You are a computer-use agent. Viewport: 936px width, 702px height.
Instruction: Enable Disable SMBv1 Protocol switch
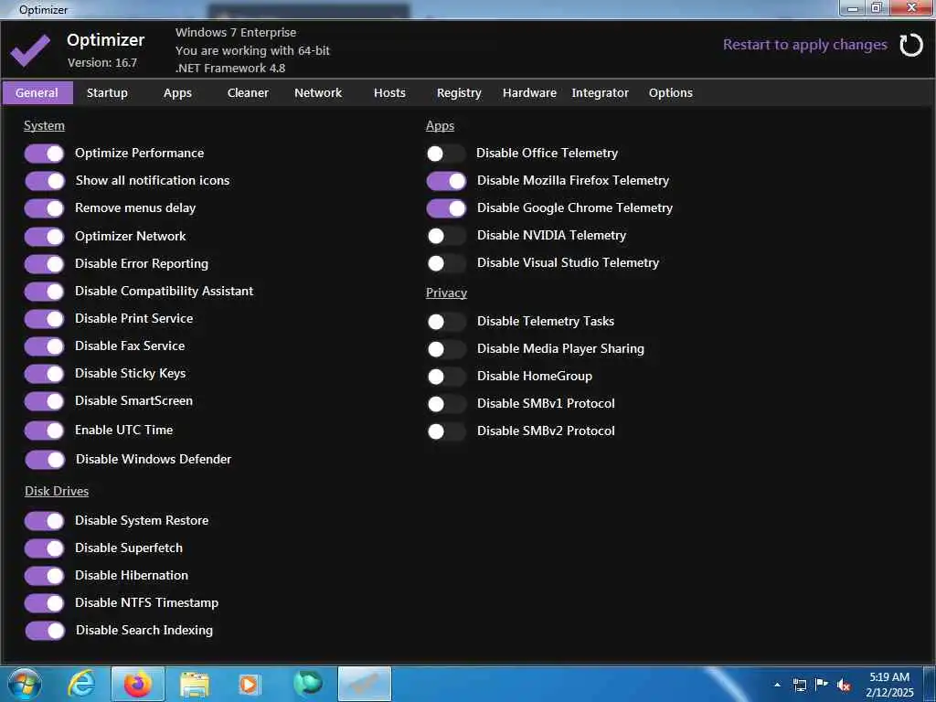pyautogui.click(x=446, y=404)
